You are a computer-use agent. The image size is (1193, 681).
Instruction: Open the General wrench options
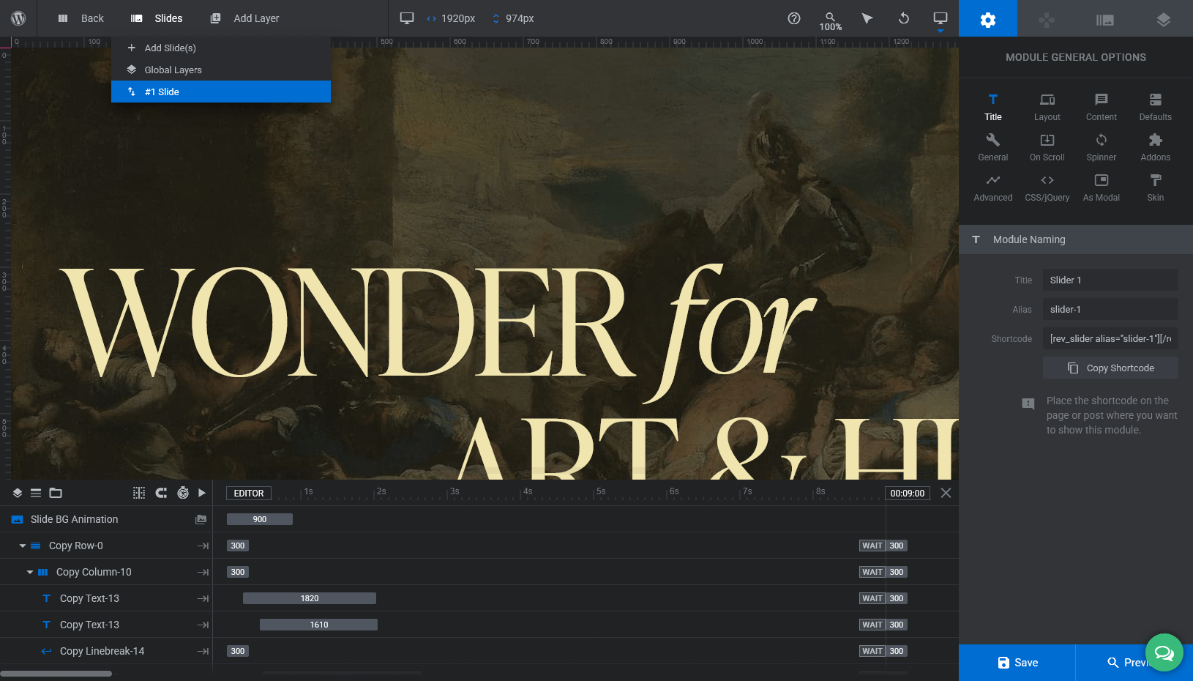tap(993, 147)
